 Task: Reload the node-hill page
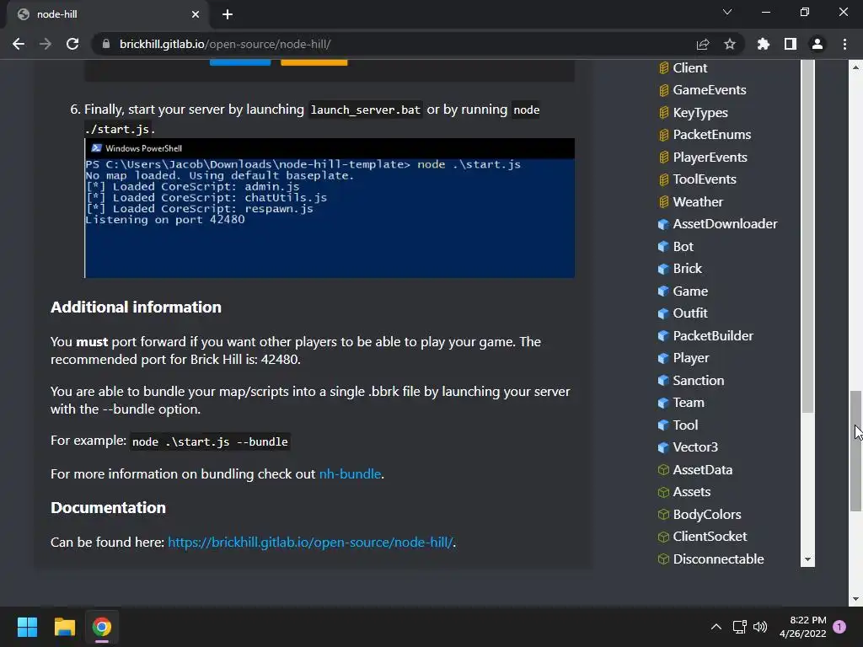click(72, 44)
